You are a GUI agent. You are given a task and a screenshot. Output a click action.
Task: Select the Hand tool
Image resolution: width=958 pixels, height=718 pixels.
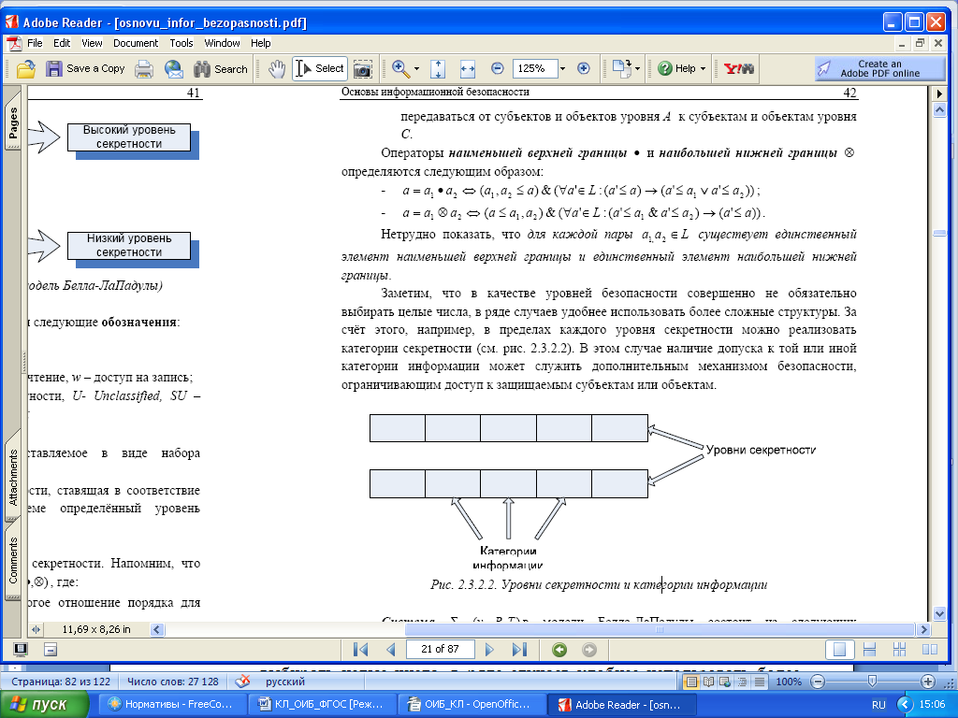[x=277, y=69]
